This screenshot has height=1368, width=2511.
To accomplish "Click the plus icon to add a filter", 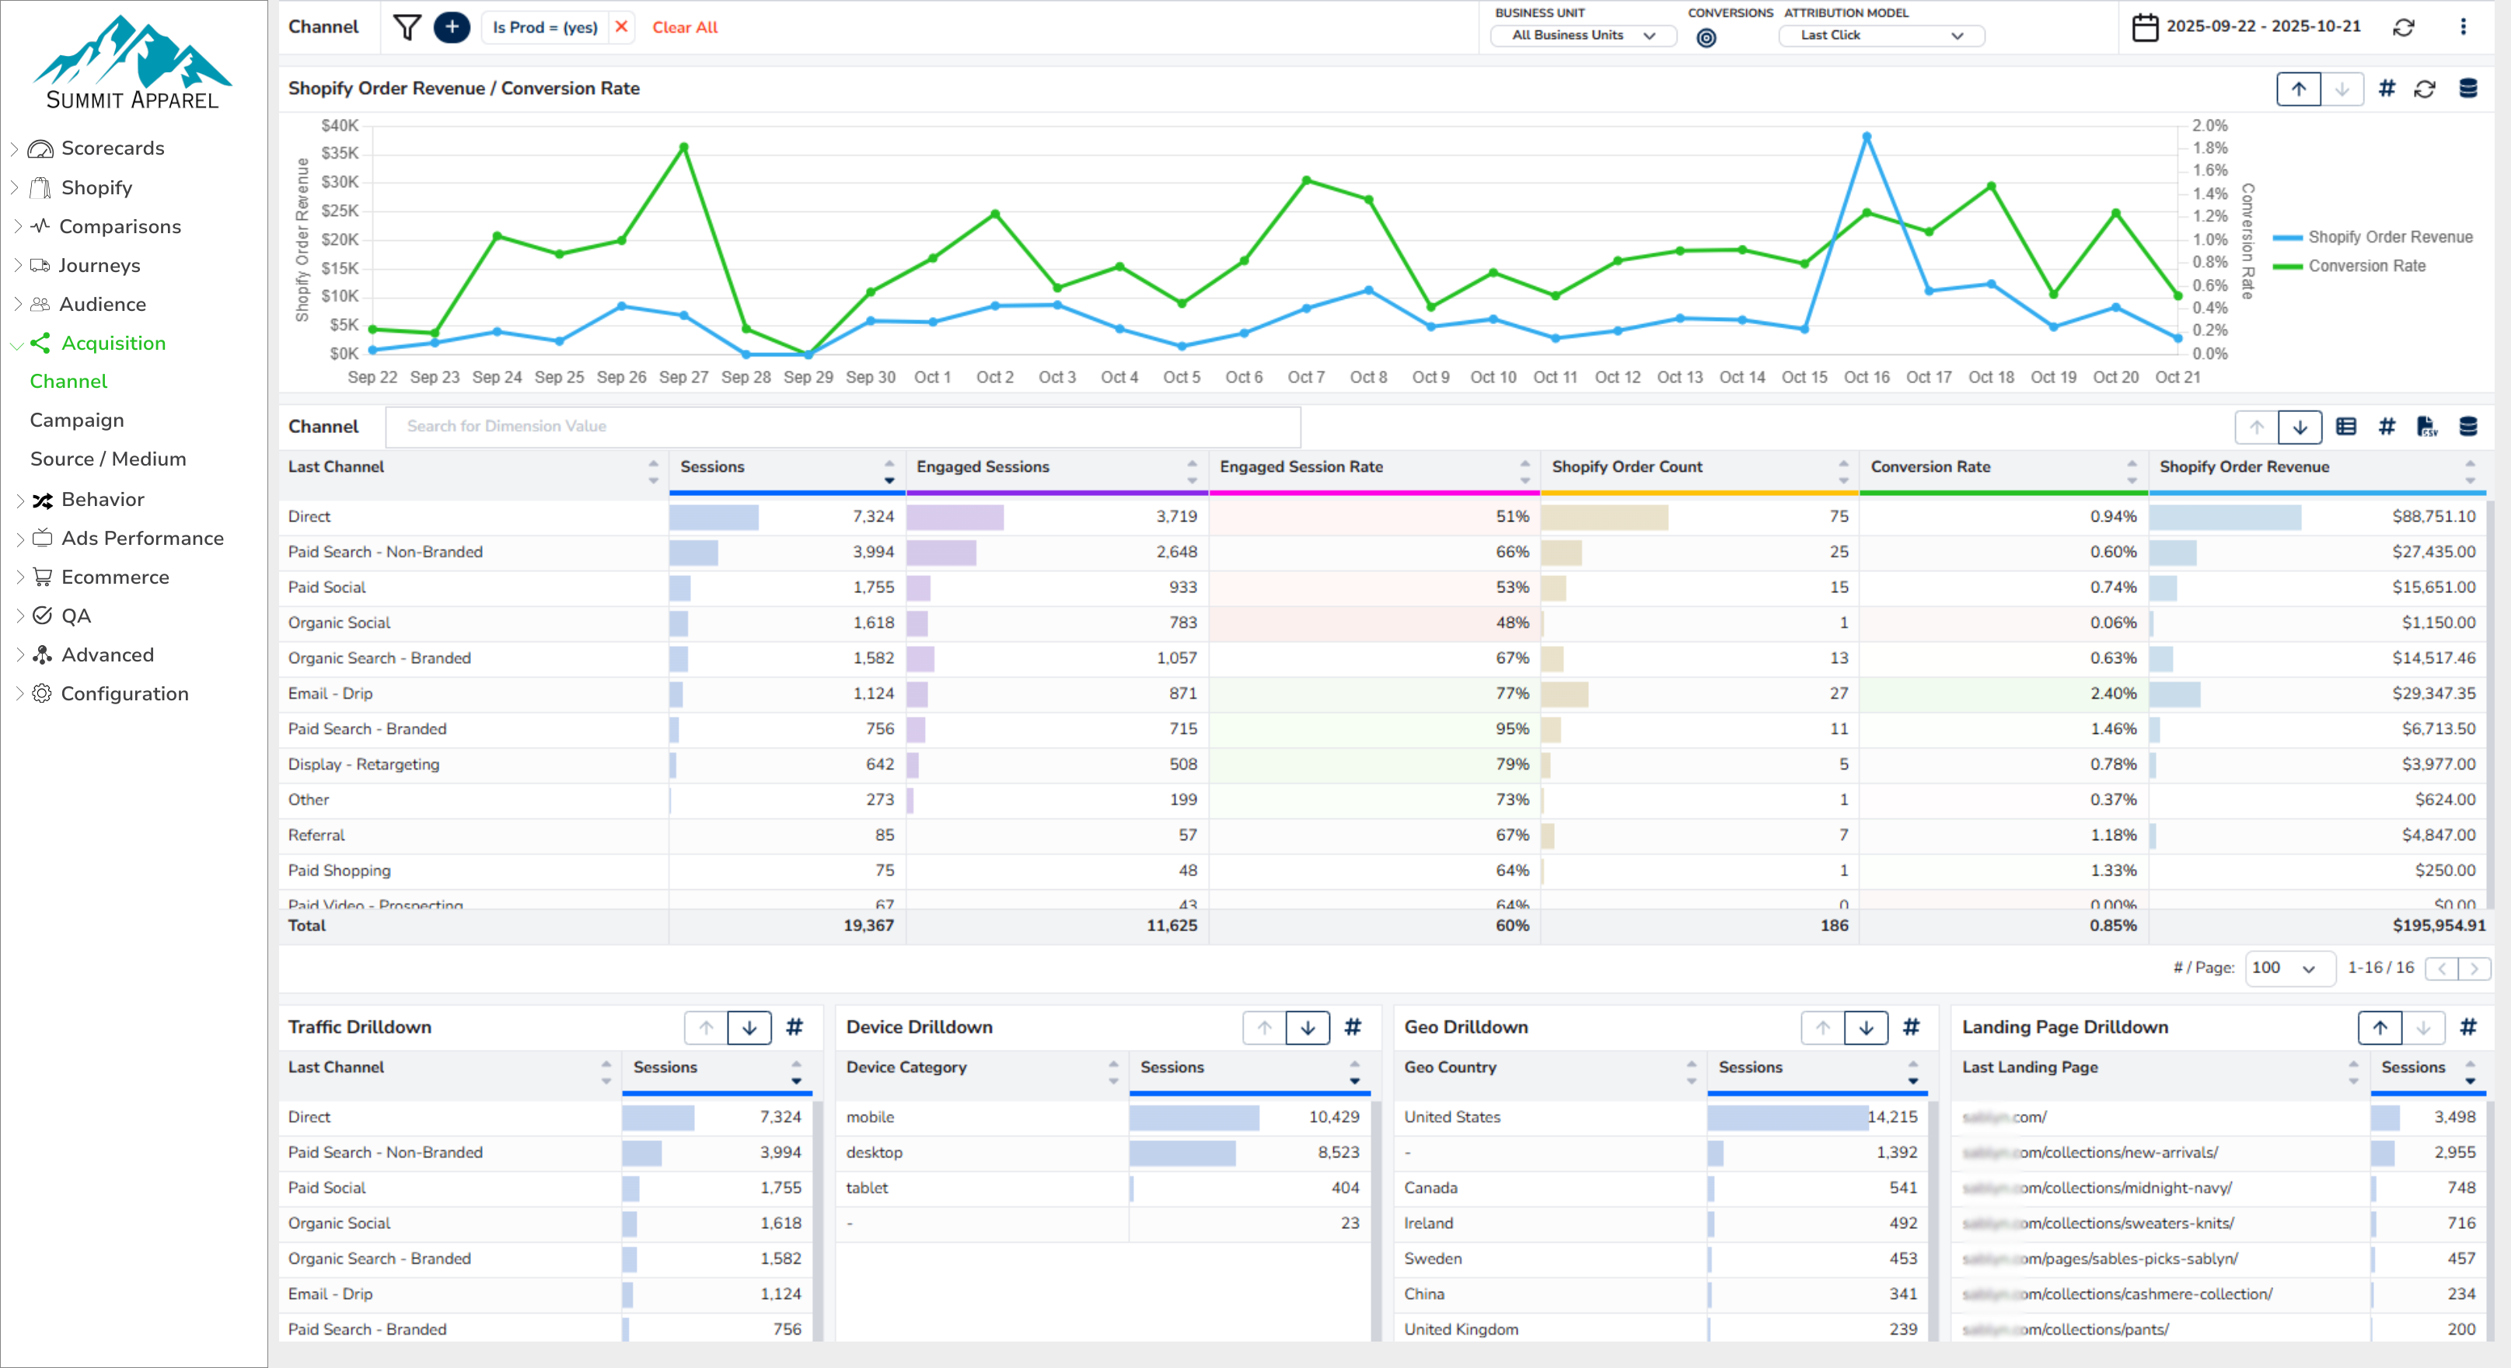I will pos(452,27).
